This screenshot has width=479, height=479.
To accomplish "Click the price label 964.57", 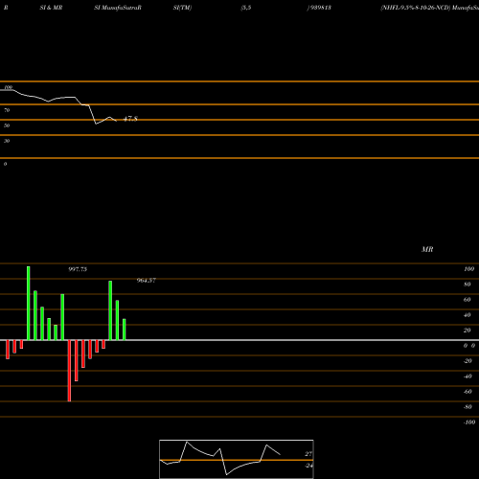I will (147, 281).
